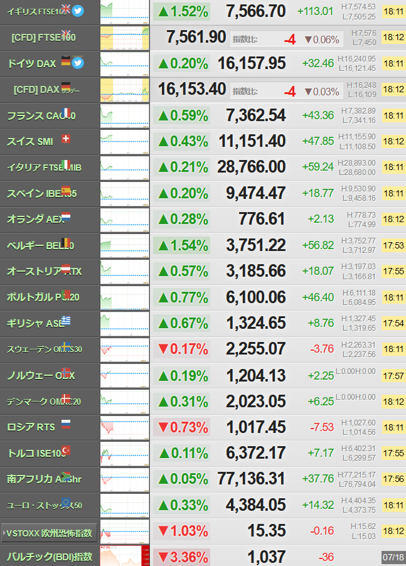Click the Greek flag beside ギリシャ ASE
The image size is (406, 566).
coord(66,320)
